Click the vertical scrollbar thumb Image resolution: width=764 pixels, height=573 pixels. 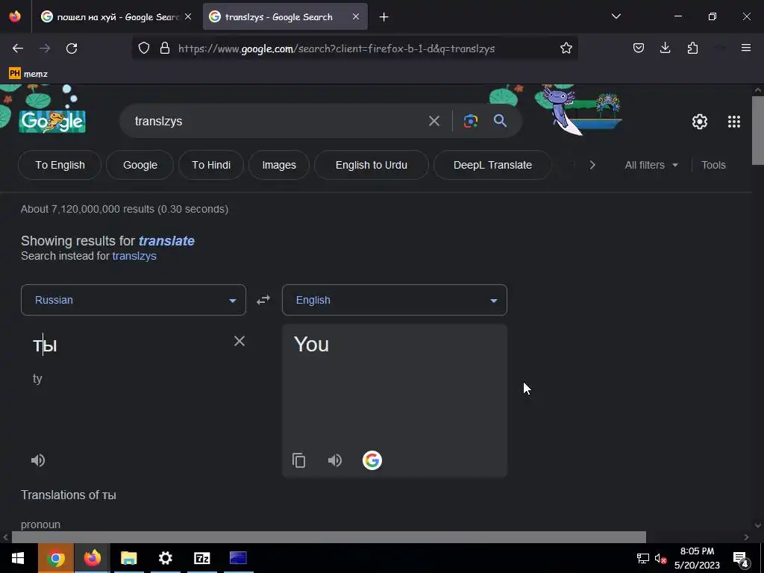757,131
